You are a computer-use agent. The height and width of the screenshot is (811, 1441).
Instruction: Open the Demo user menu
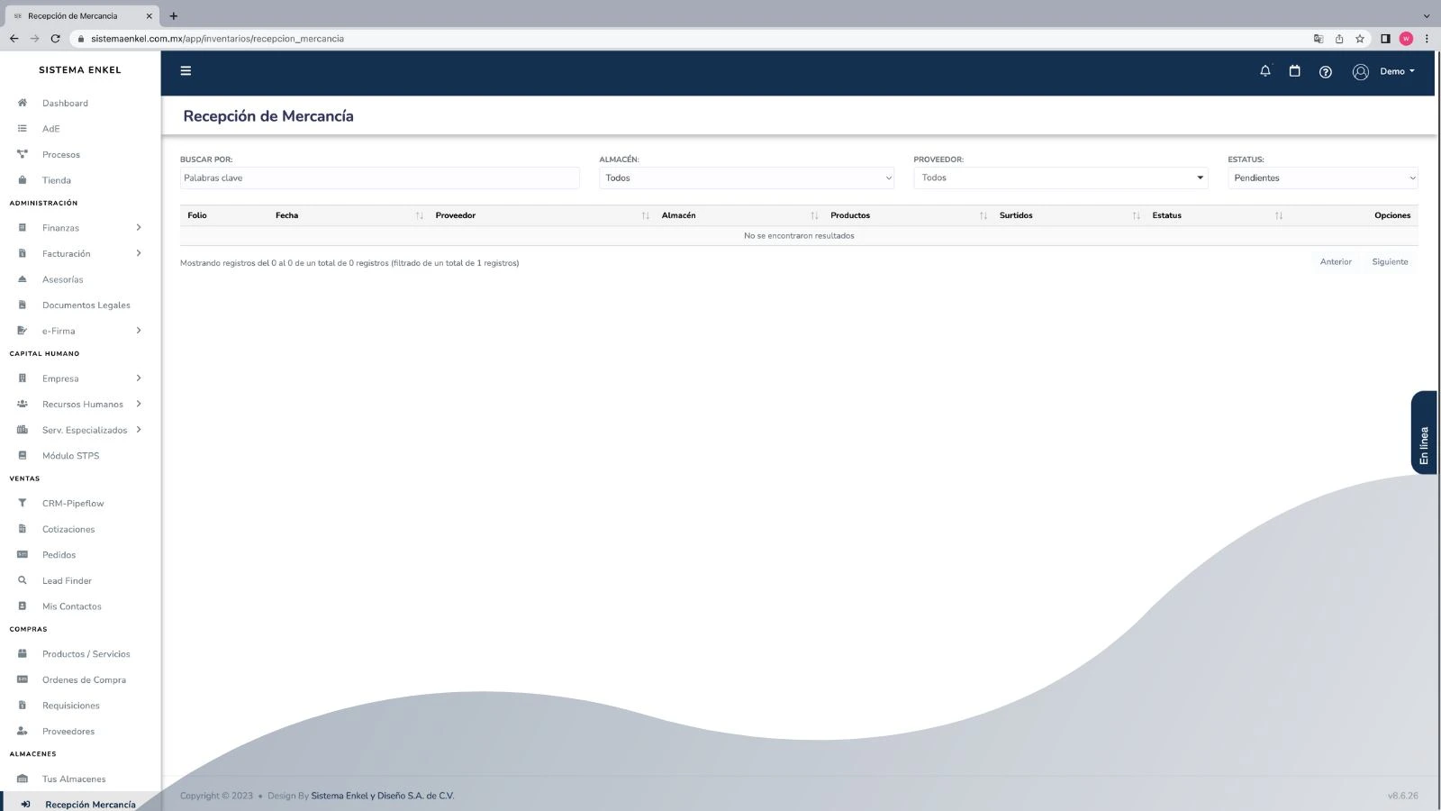pos(1397,71)
